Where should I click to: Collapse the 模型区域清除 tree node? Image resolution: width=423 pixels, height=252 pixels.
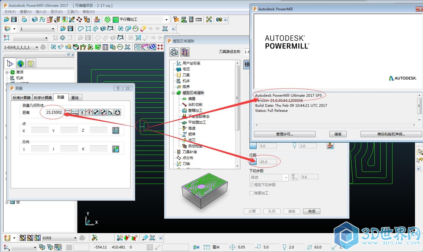coord(174,93)
